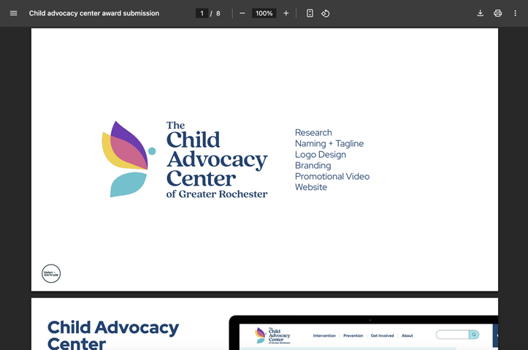This screenshot has height=350, width=528.
Task: Click the zoom out minus button
Action: click(x=242, y=13)
